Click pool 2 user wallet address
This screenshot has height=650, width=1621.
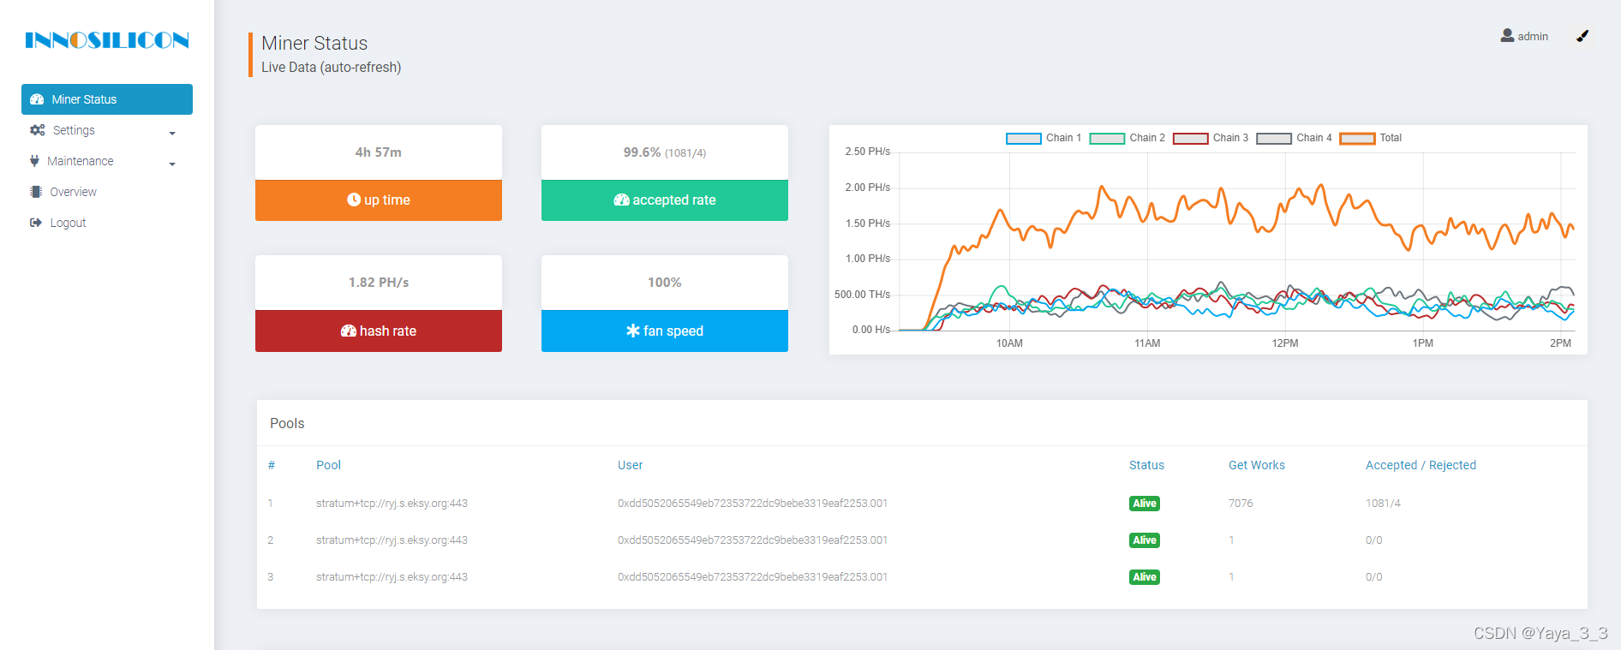pos(752,540)
